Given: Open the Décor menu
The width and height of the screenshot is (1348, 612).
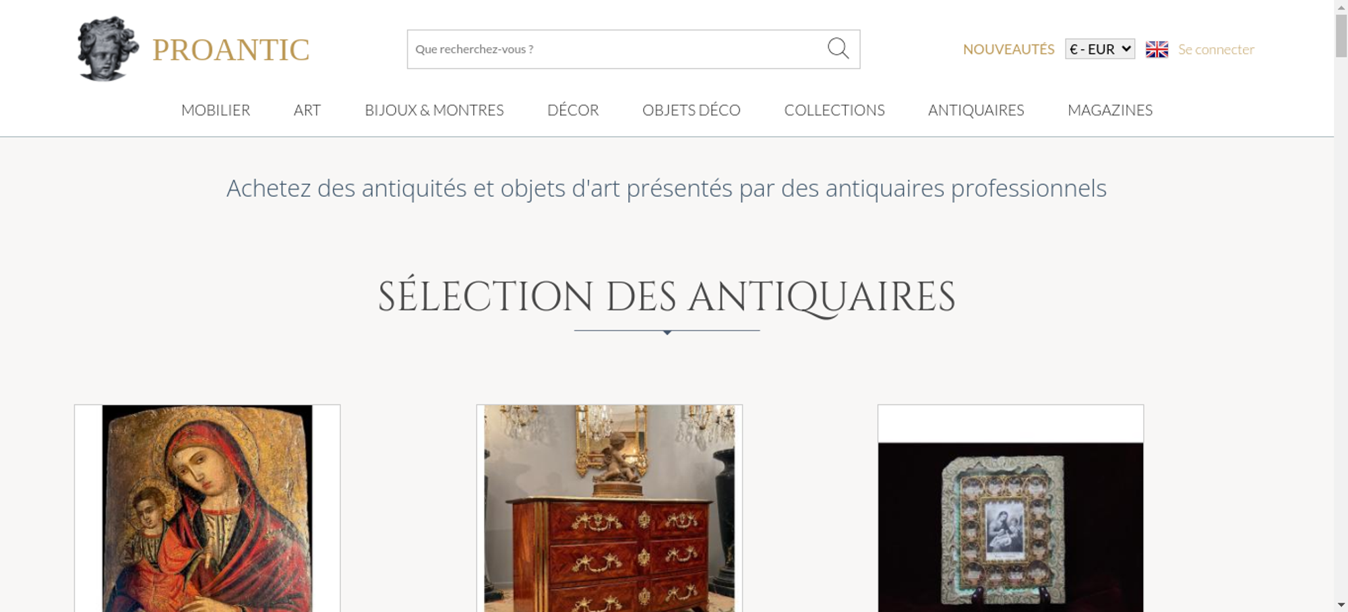Looking at the screenshot, I should (x=573, y=110).
